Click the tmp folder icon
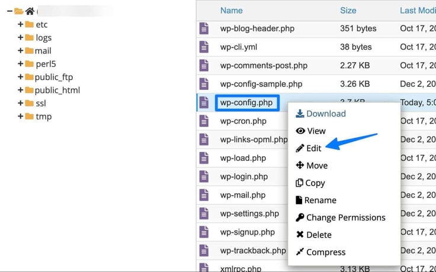The image size is (436, 272). click(29, 116)
